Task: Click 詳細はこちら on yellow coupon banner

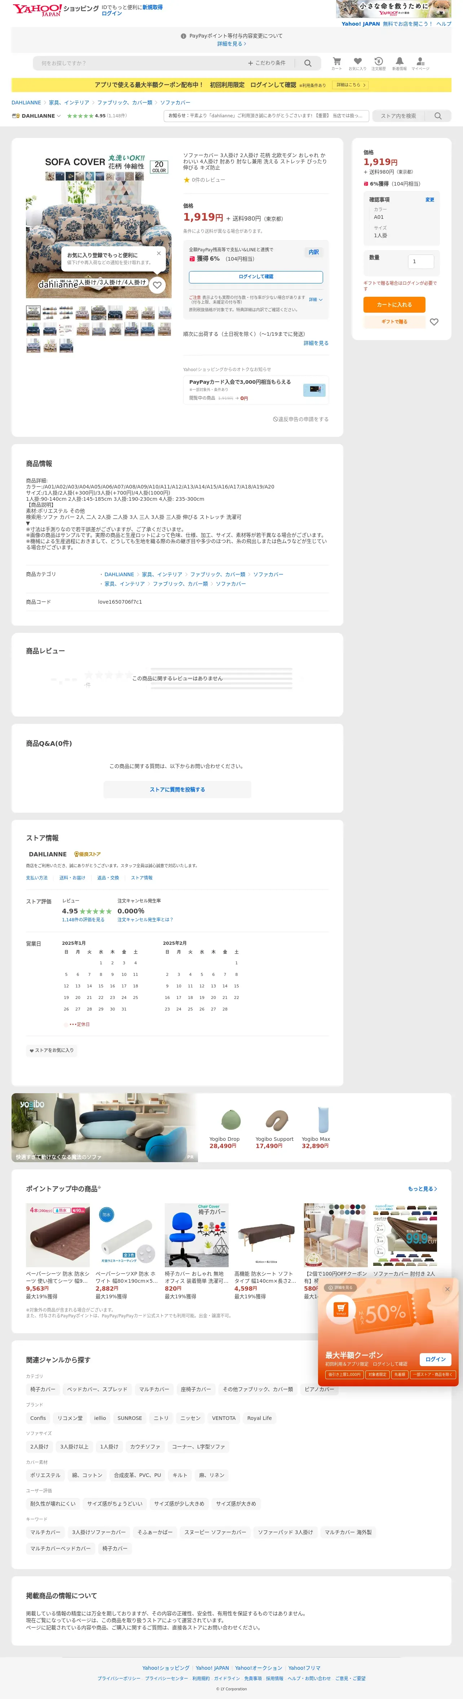Action: point(350,85)
